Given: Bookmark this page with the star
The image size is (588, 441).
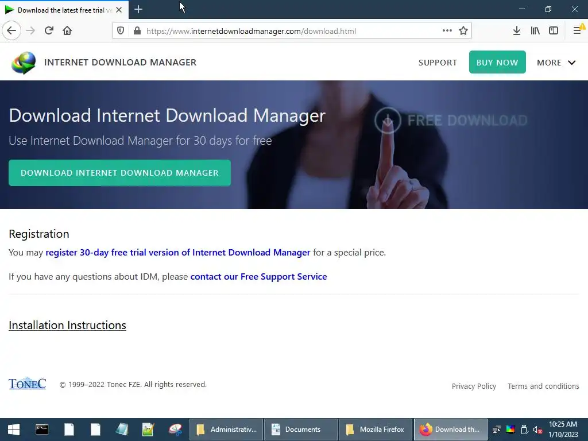Looking at the screenshot, I should 463,31.
